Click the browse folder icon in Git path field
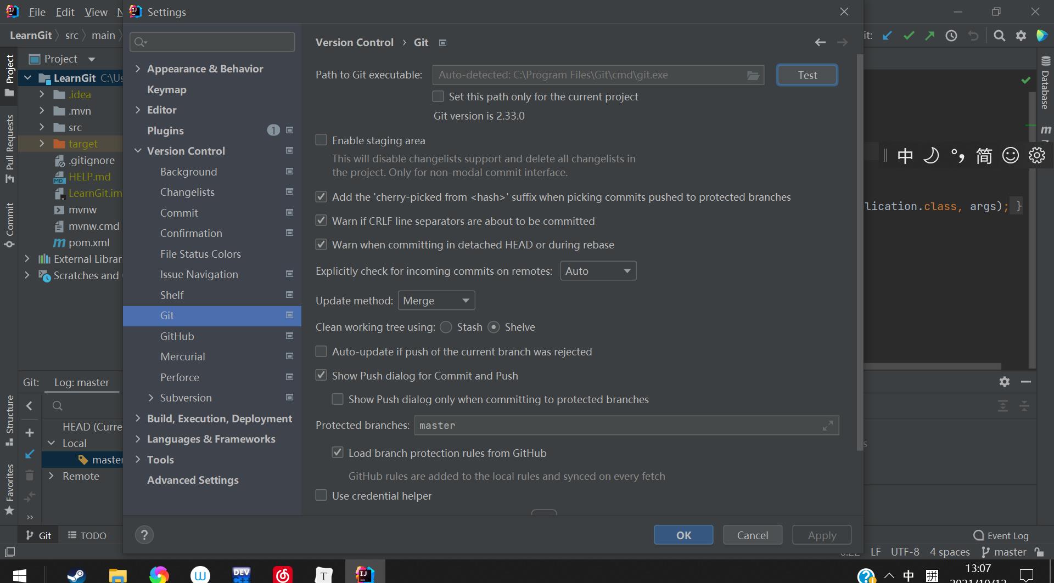Screen dimensions: 1054x583 click(x=753, y=75)
